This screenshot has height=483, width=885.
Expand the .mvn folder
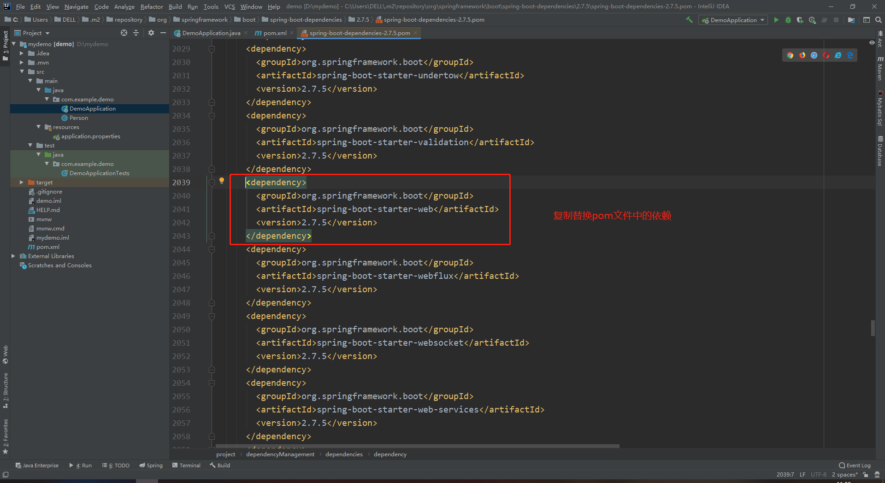[21, 62]
